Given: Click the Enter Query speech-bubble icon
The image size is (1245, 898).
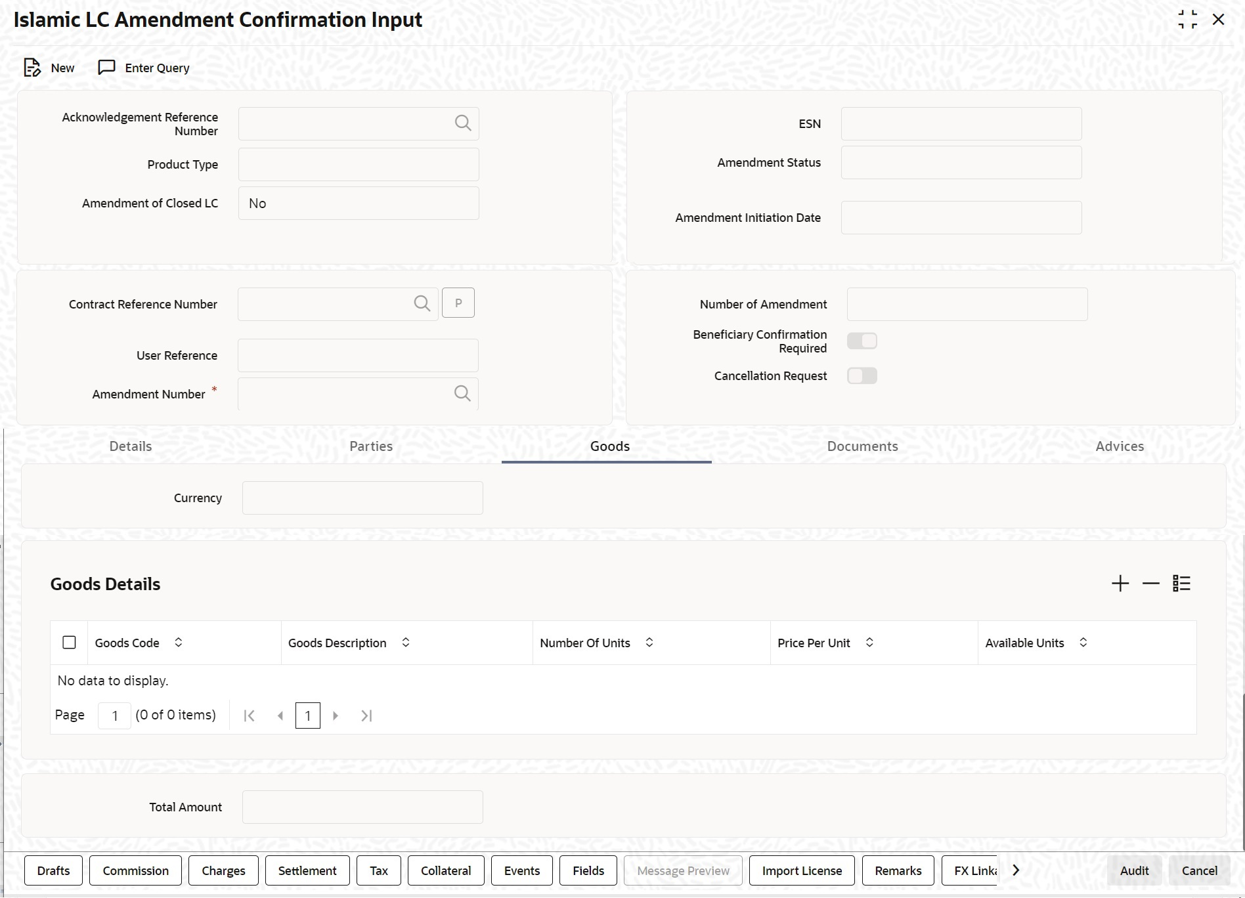Looking at the screenshot, I should [x=106, y=68].
